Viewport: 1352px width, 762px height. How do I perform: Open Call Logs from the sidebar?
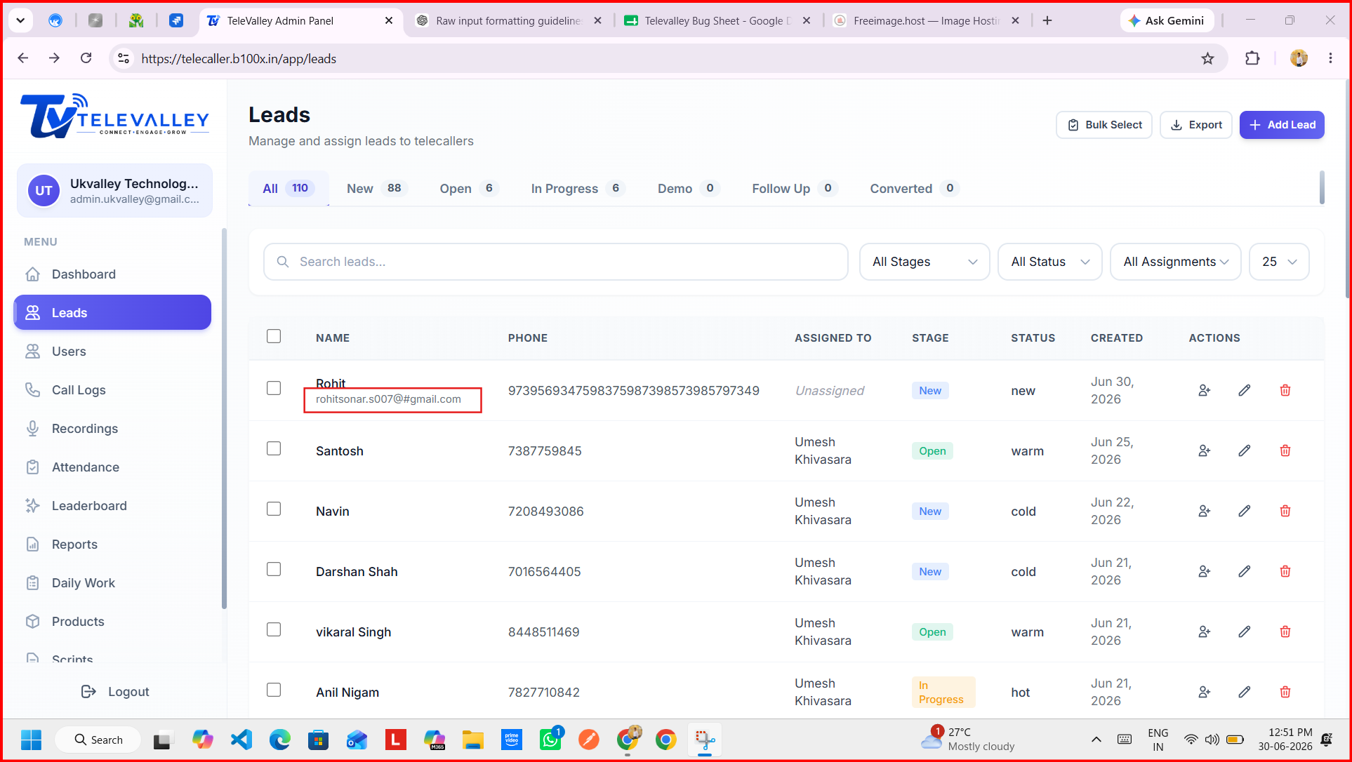79,389
